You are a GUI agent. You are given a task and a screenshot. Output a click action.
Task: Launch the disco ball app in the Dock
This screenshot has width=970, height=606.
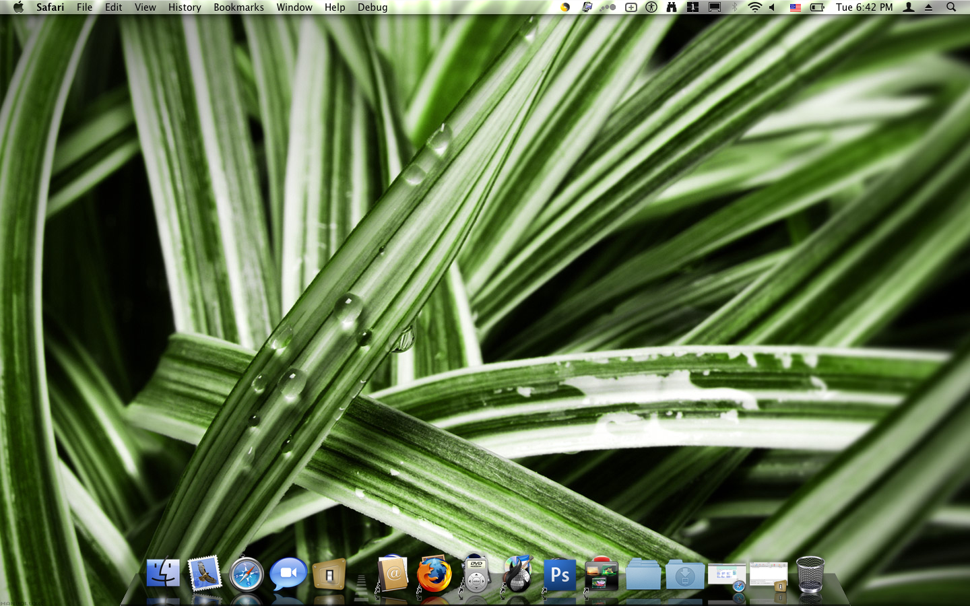[x=518, y=574]
